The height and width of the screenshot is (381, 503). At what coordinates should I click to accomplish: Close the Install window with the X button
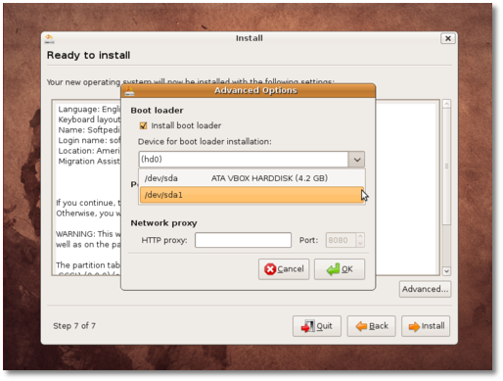448,38
